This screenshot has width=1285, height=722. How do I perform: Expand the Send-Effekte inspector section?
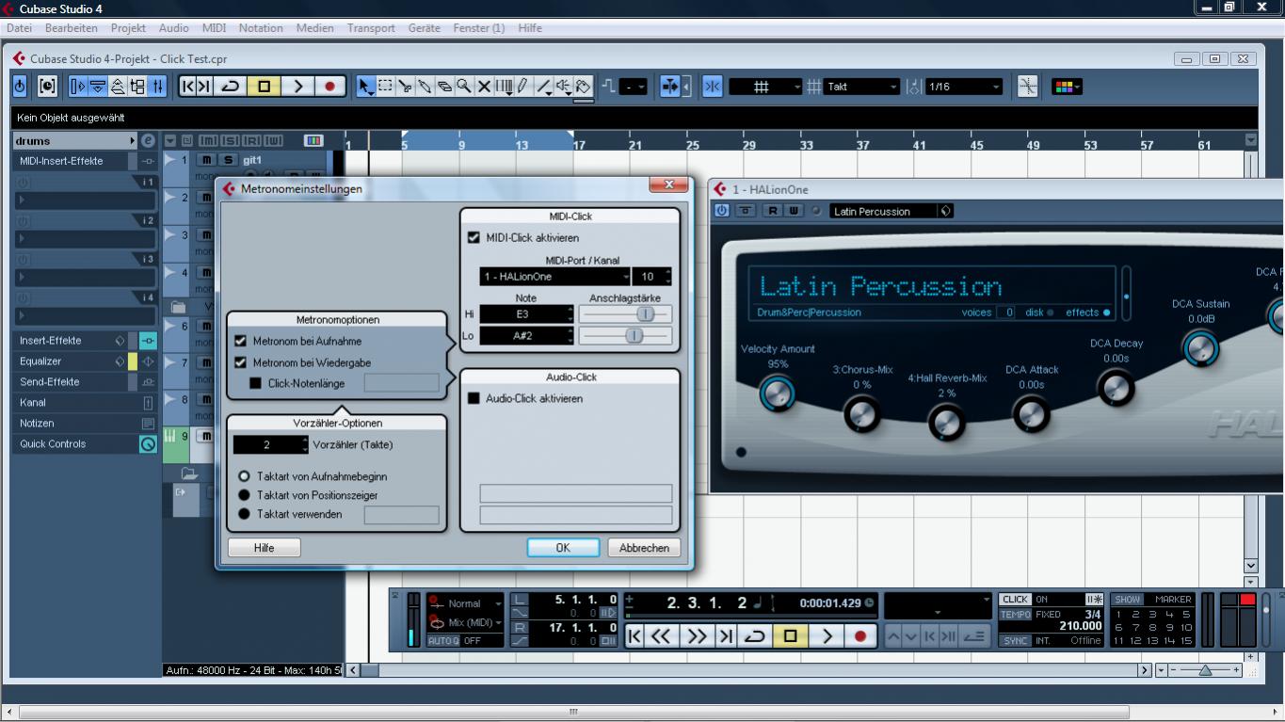[50, 382]
